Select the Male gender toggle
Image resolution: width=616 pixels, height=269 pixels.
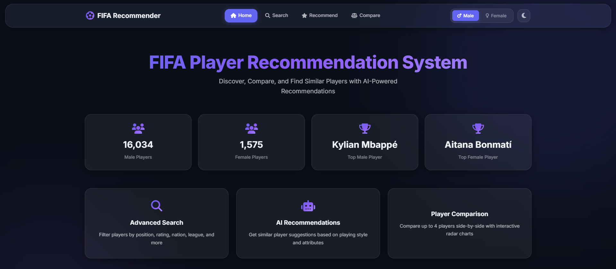(x=465, y=16)
